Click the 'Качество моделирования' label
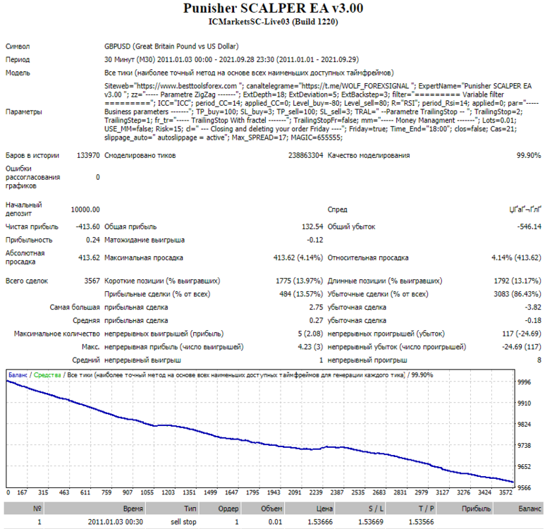The image size is (552, 529). coord(369,155)
